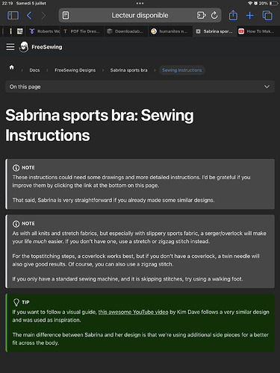Click the home breadcrumb icon
The image size is (280, 373).
[x=12, y=67]
